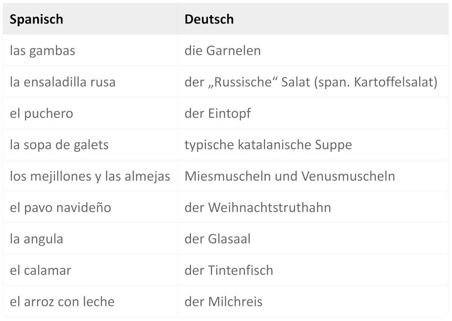Click the "der Glasaal" translation
Screen dimensions: 452x321
(218, 239)
